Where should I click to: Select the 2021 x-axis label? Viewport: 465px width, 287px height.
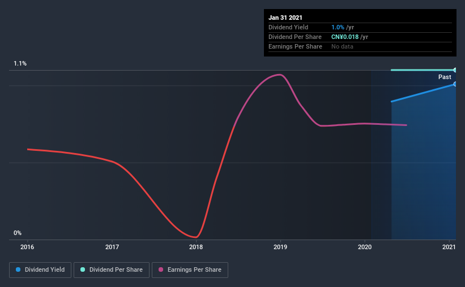tap(449, 247)
